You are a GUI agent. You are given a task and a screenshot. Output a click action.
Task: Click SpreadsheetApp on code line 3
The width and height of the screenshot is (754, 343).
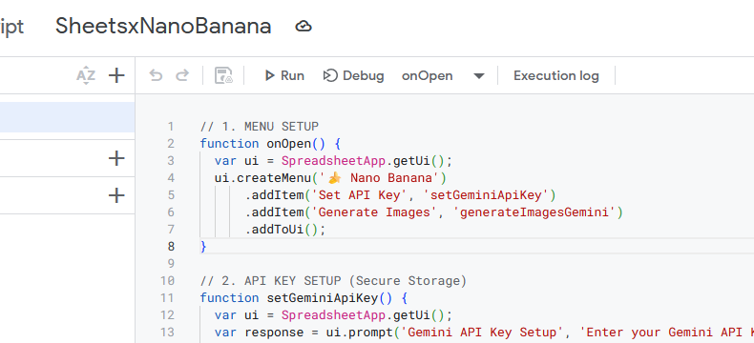334,161
